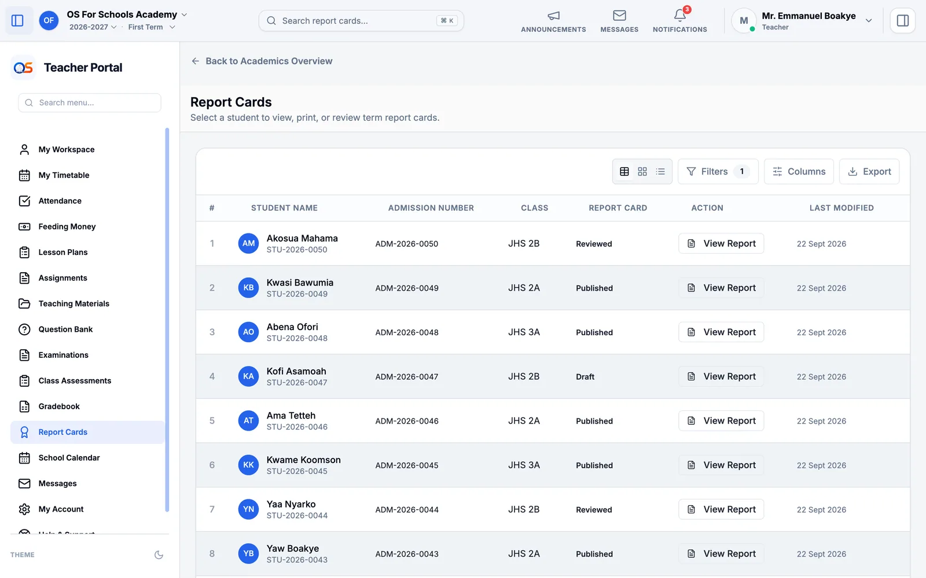Viewport: 926px width, 578px height.
Task: Focus the Search report cards field
Action: click(361, 21)
